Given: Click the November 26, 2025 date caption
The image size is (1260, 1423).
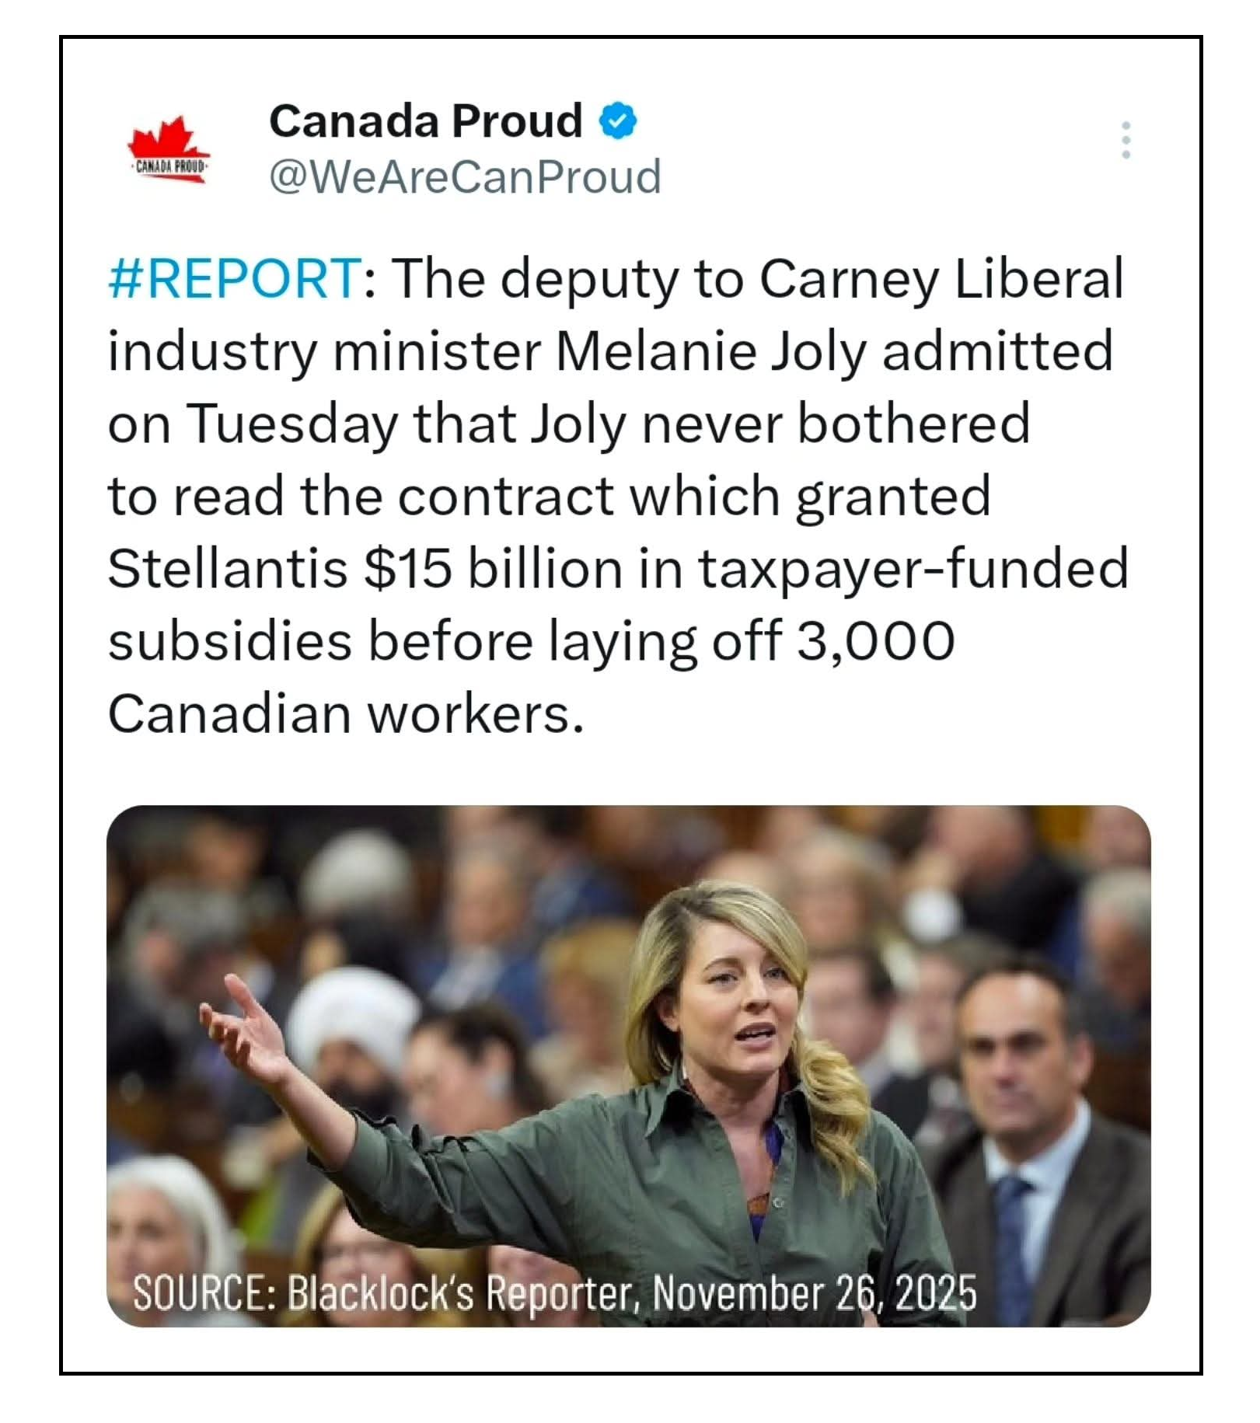Looking at the screenshot, I should (x=814, y=1294).
